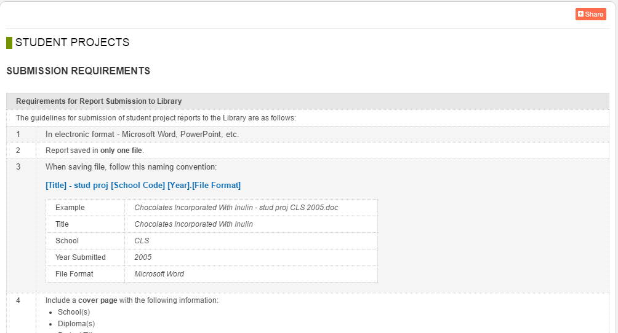Click the Microsoft Word value in File Format row
Screen dimensions: 618x333
(x=159, y=274)
